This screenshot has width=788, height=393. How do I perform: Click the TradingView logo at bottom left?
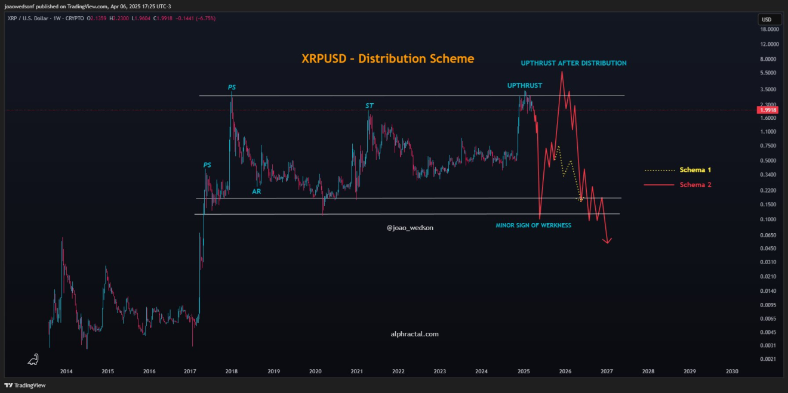25,385
